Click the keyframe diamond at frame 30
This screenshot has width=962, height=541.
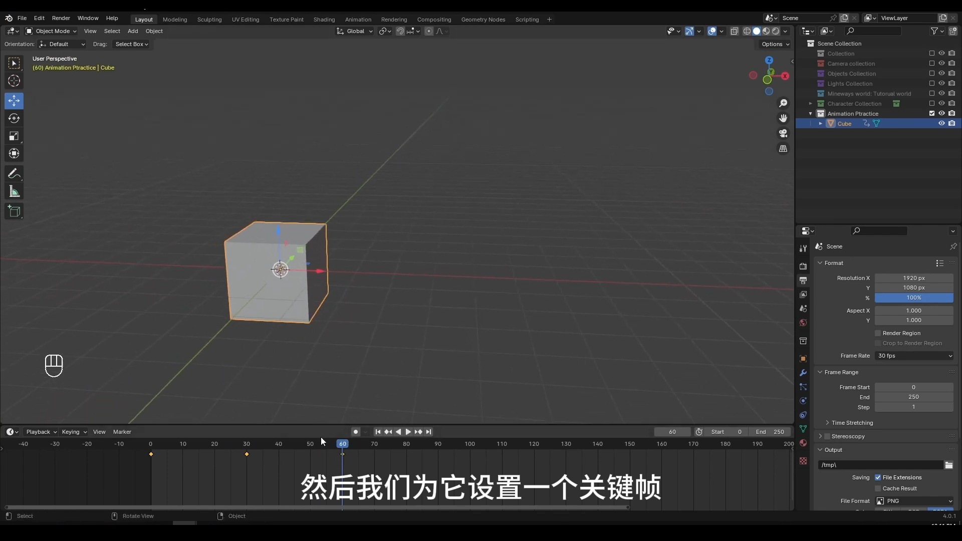[247, 454]
